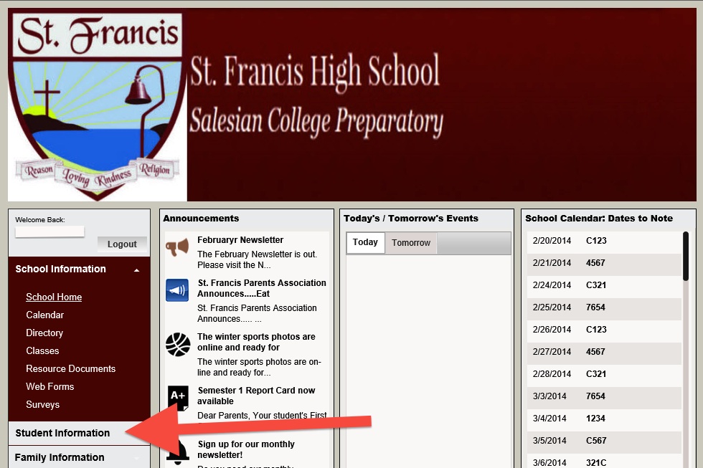Switch to the Tomorrow events tab

click(410, 243)
